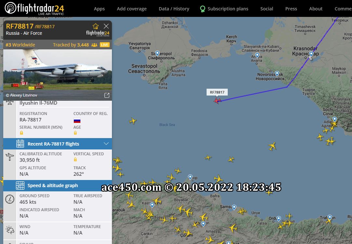Viewport: 352px width, 244px height.
Task: Click the Speed & altitude graph icon
Action: (20, 186)
